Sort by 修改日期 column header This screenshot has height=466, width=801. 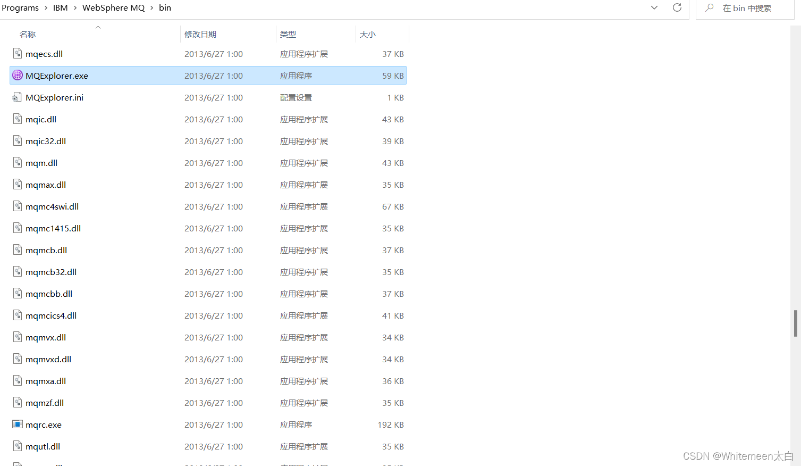(x=200, y=34)
